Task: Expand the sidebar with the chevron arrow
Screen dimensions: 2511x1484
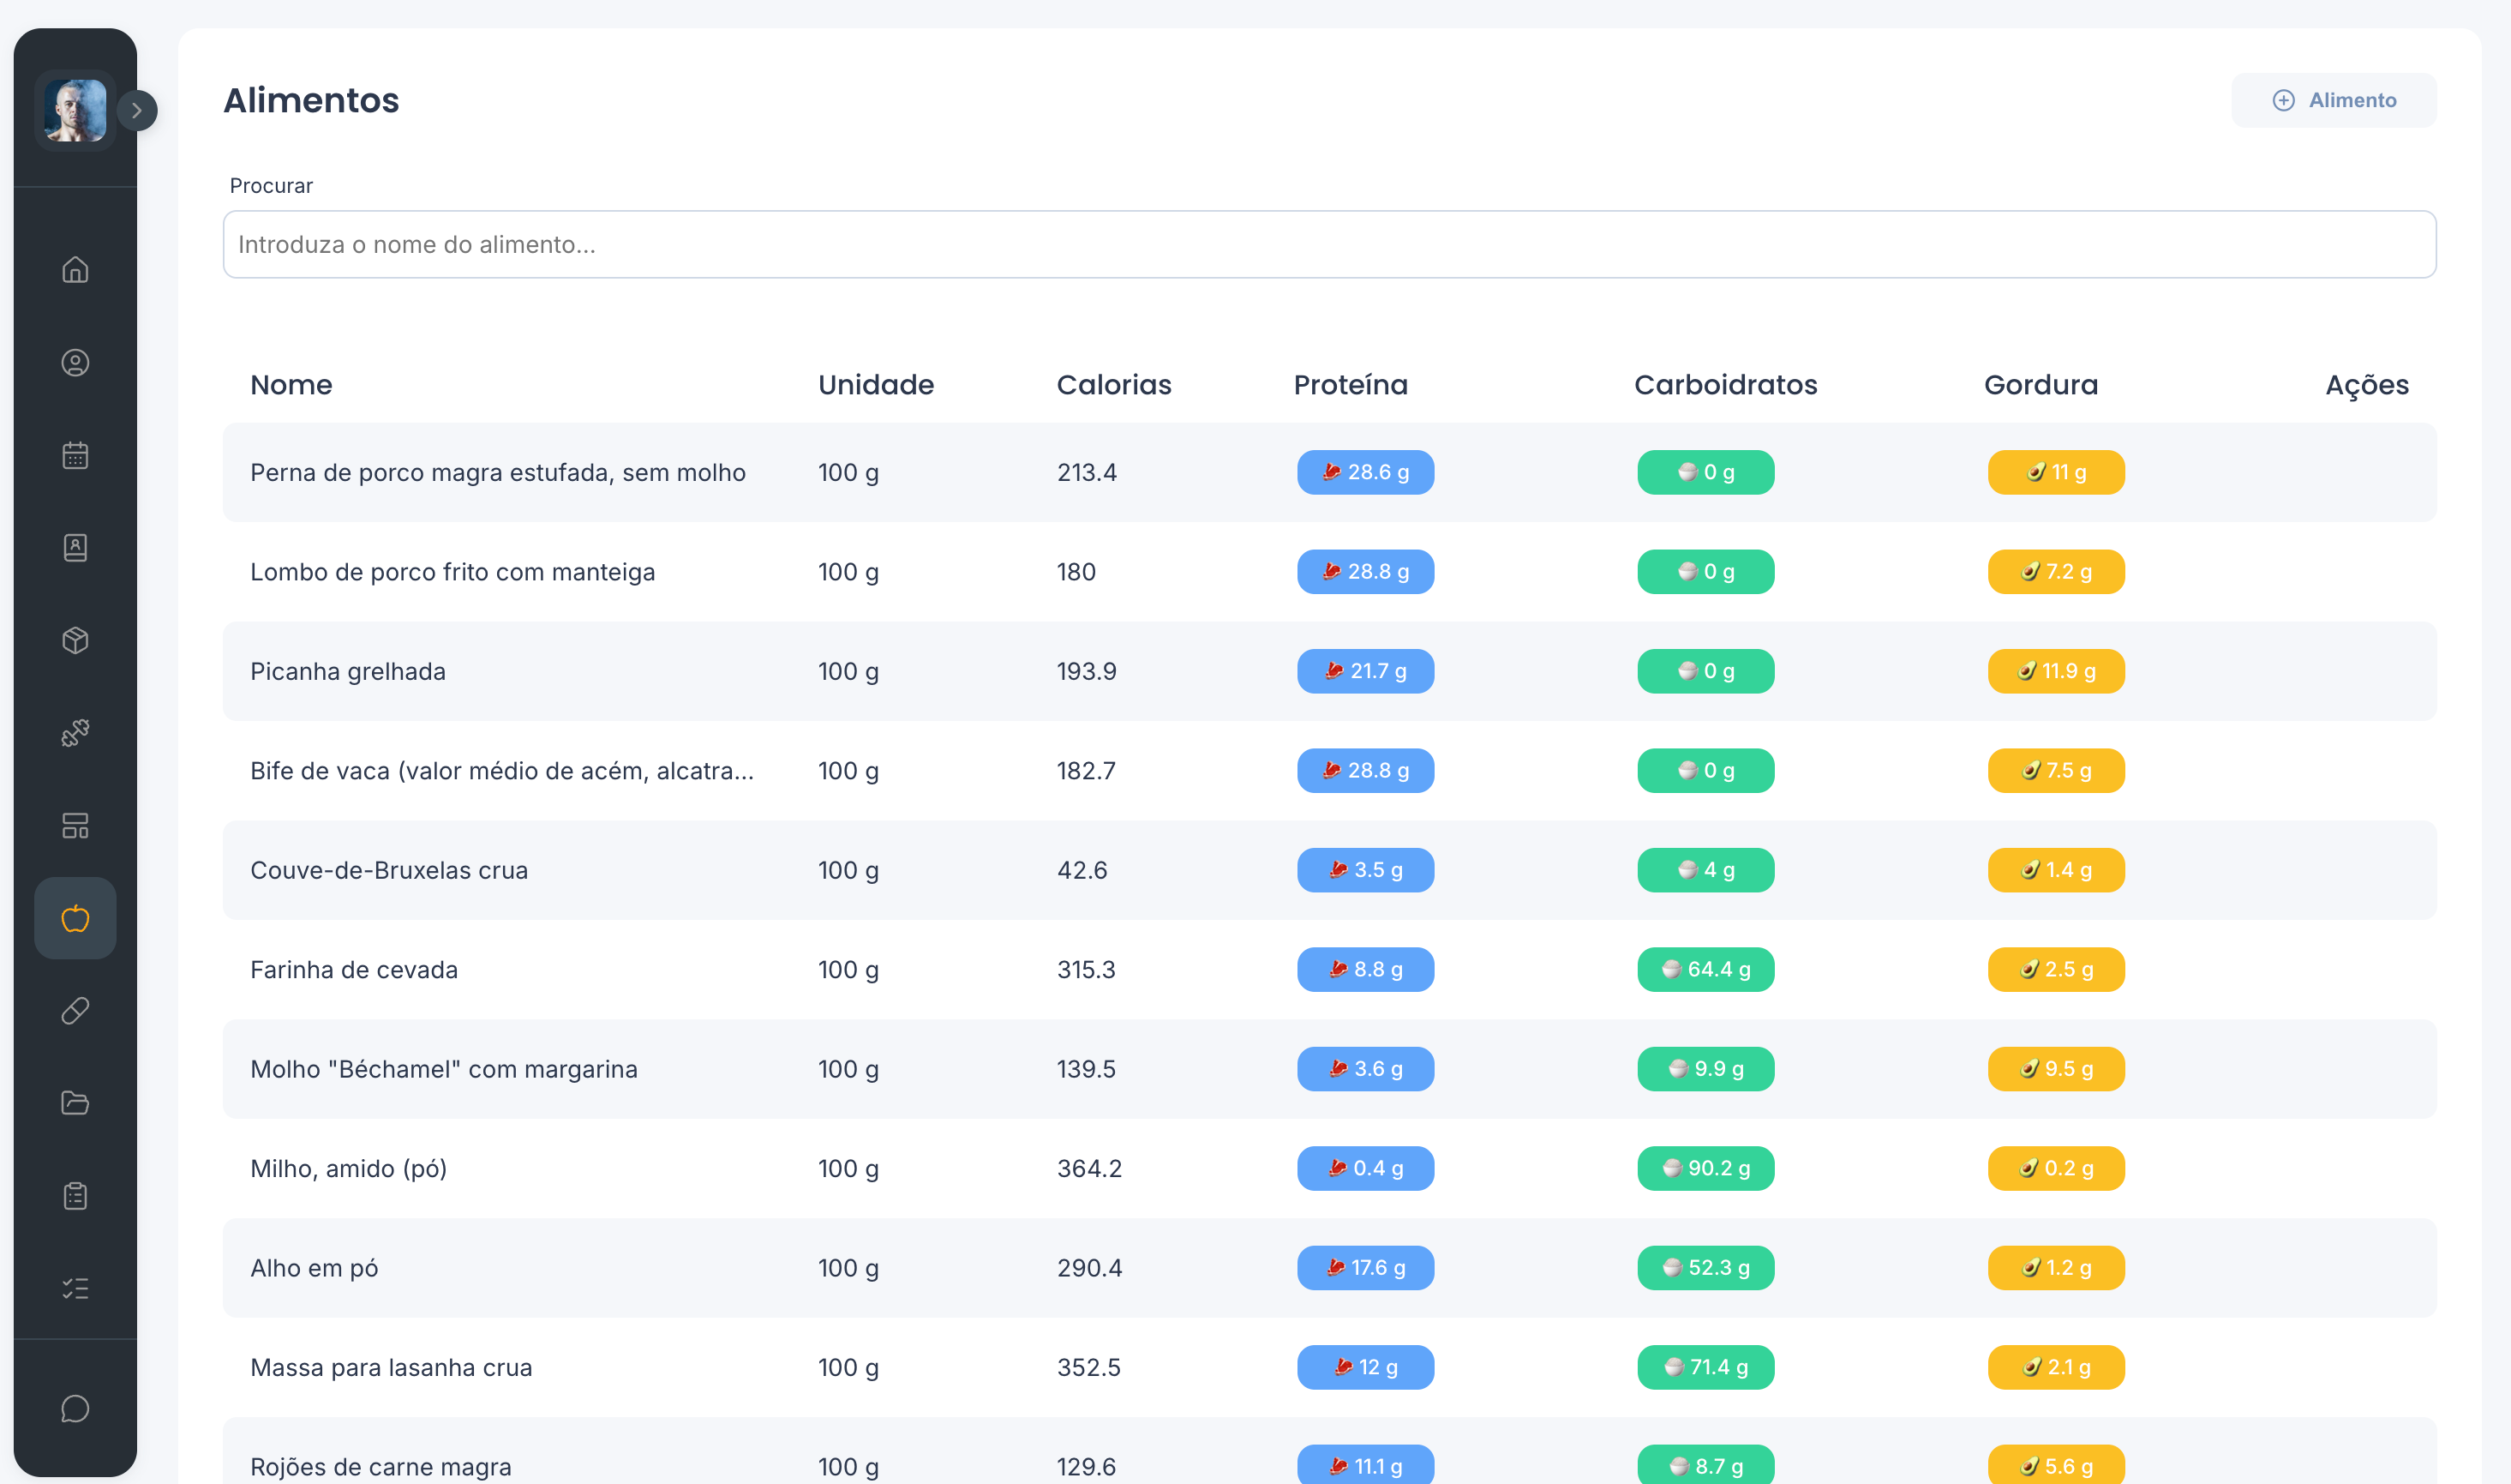Action: pos(137,110)
